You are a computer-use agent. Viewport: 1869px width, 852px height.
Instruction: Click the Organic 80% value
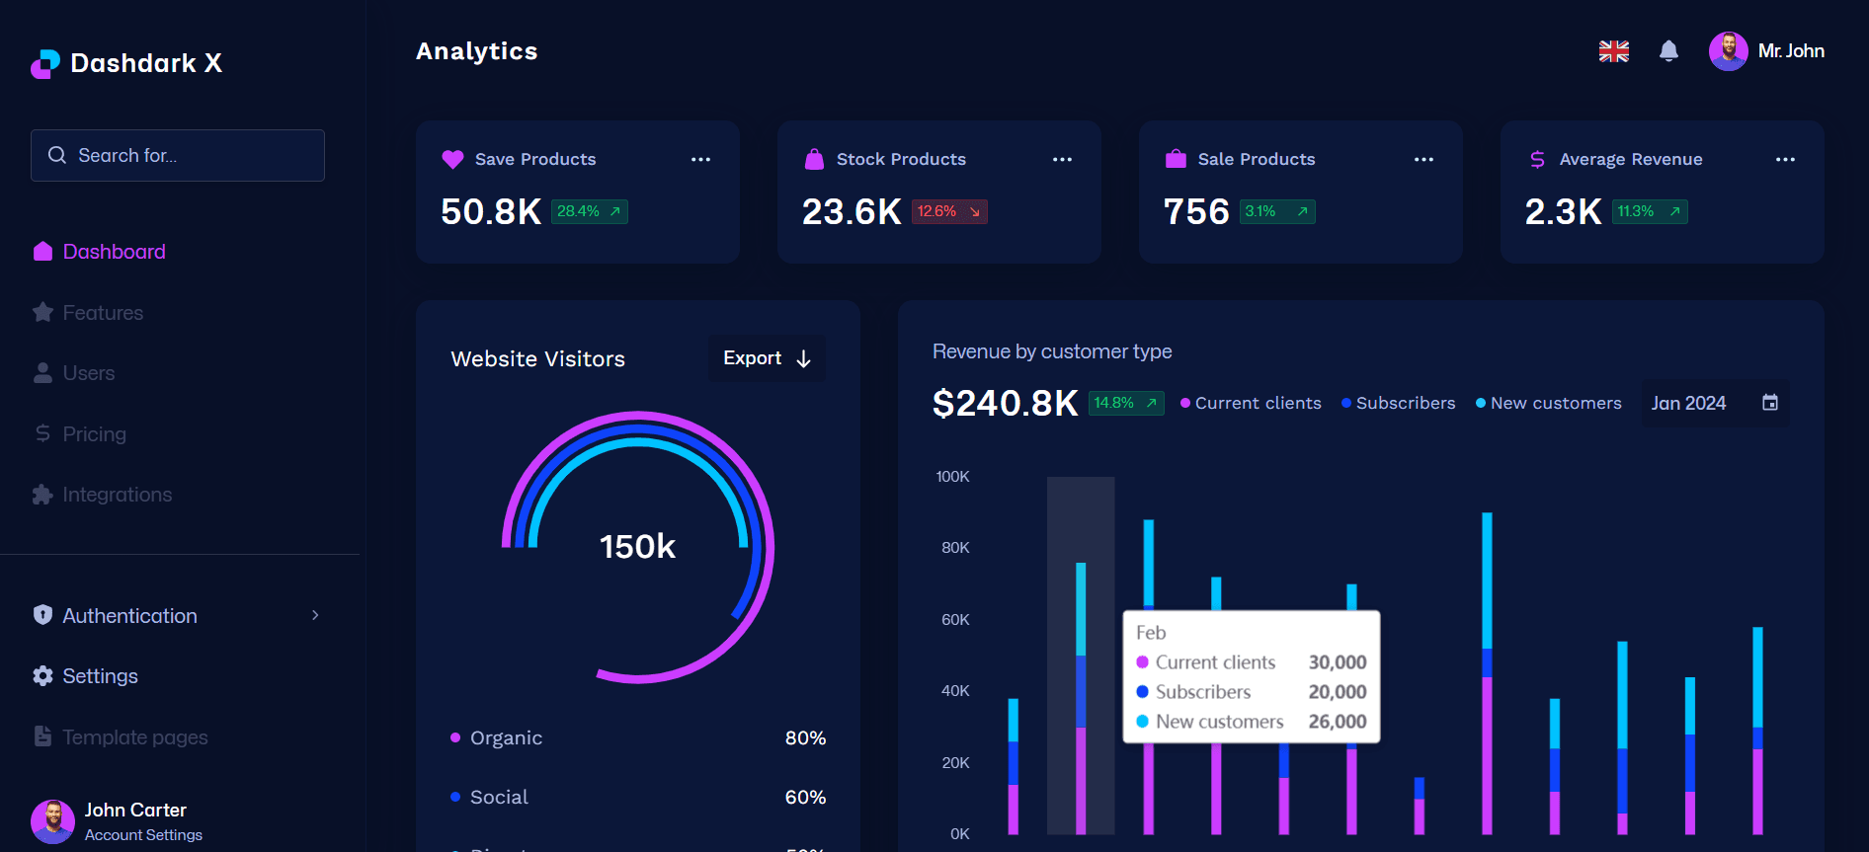805,737
